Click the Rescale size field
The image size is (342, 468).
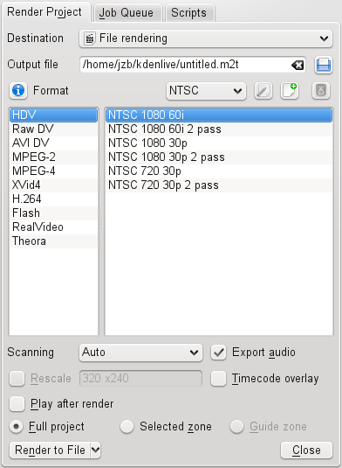pos(140,379)
